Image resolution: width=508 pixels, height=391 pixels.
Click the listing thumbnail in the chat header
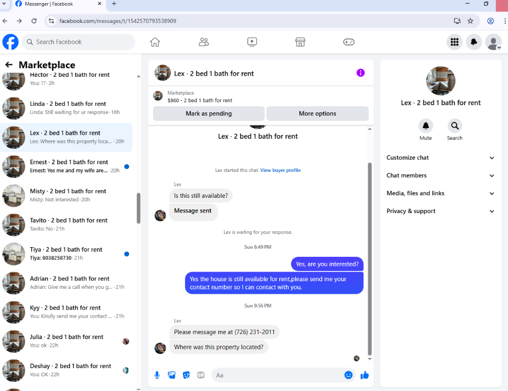pos(163,73)
